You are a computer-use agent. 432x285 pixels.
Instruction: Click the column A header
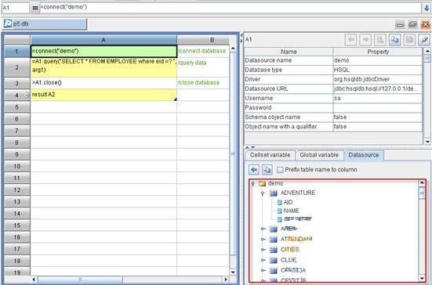103,40
